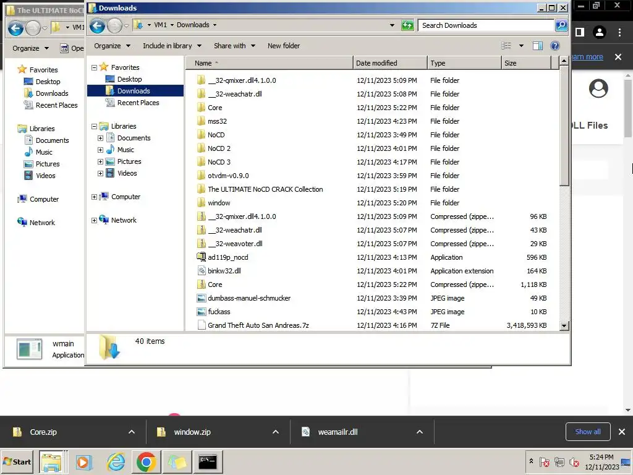This screenshot has height=475, width=633.
Task: Change the view using the view icon
Action: (x=506, y=46)
